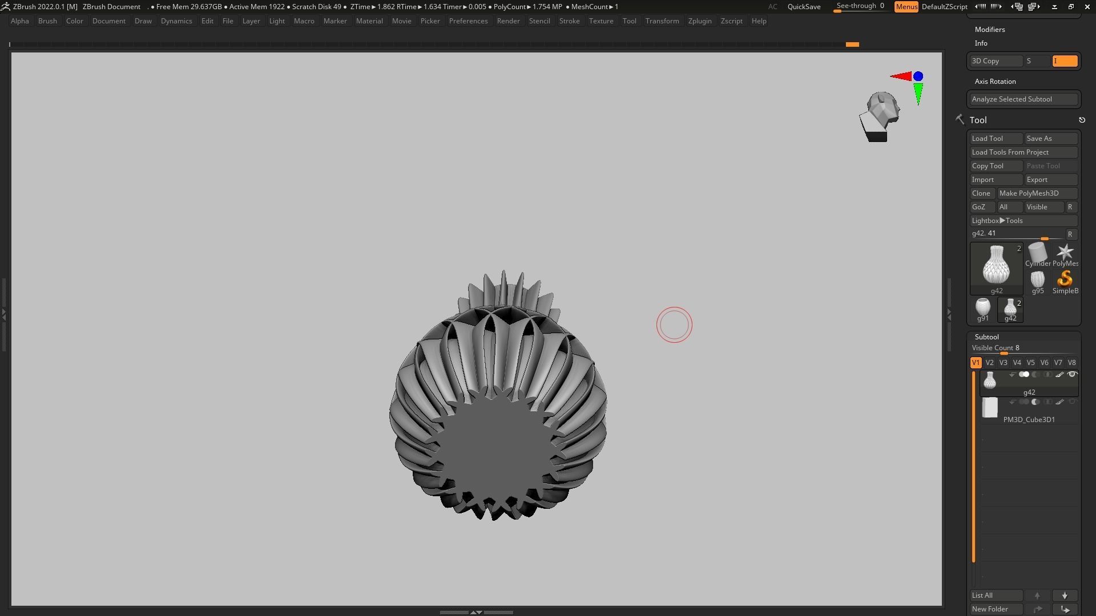
Task: Expand the Modifiers section
Action: click(x=990, y=30)
